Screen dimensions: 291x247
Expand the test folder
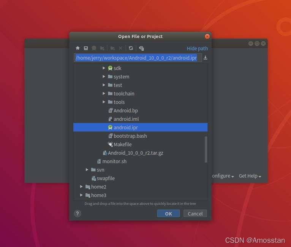(x=104, y=85)
